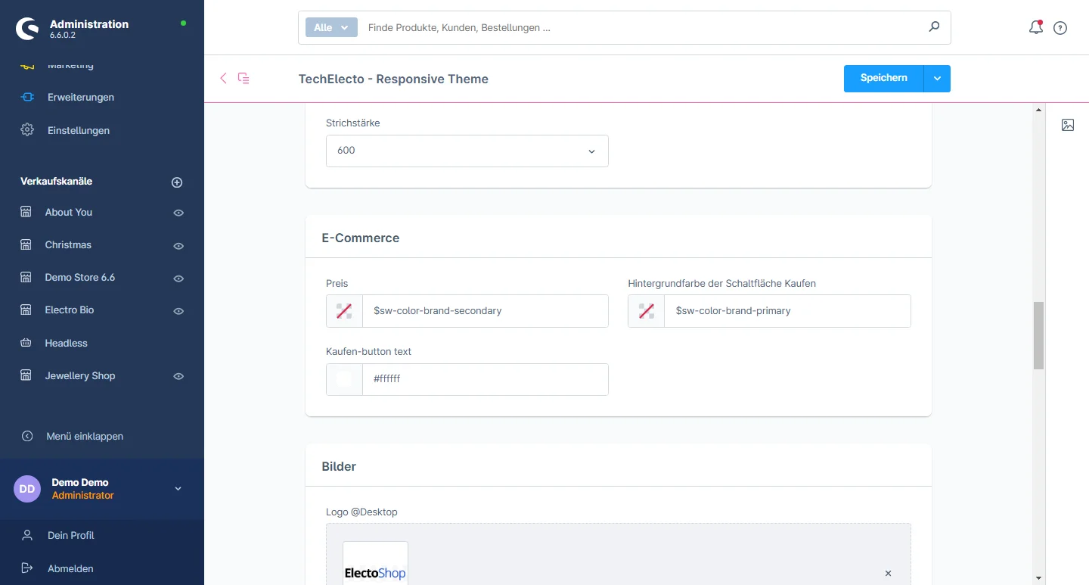This screenshot has height=585, width=1089.
Task: Add sales channel with plus icon
Action: [x=177, y=182]
